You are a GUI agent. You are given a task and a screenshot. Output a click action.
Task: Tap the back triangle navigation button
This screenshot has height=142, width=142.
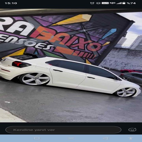tap(105, 138)
